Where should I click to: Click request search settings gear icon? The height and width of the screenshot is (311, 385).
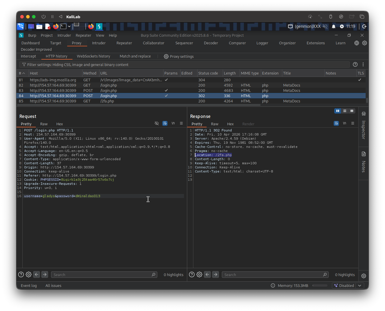[x=28, y=275]
